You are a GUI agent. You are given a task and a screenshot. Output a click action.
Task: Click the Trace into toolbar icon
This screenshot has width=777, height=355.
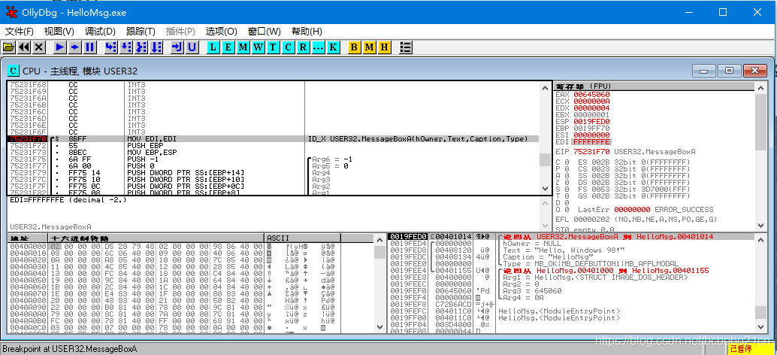[141, 47]
